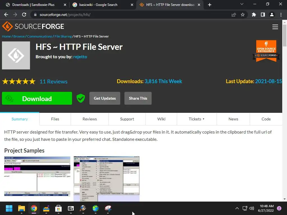Viewport: 287px width, 215px height.
Task: Open the hamburger menu on SourceForge
Action: (x=275, y=27)
